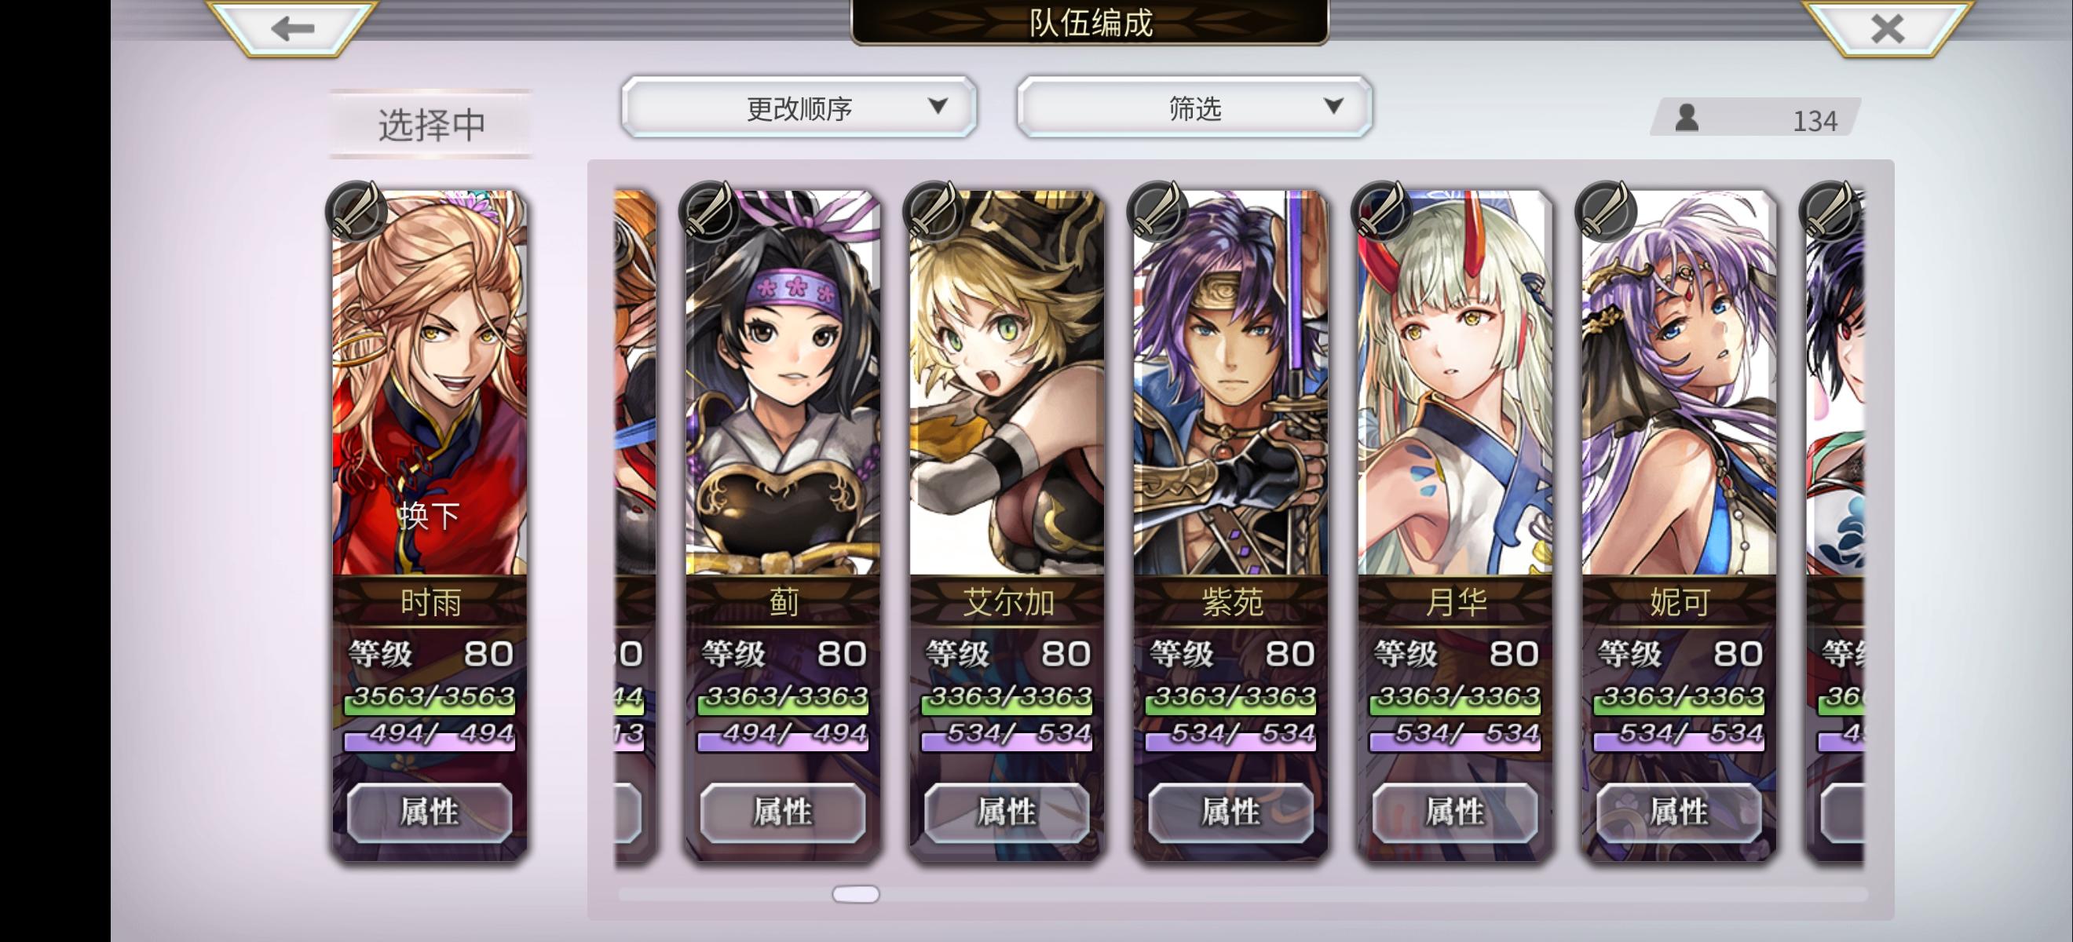Select the 蓟 character portrait
Image resolution: width=2073 pixels, height=942 pixels.
click(783, 383)
